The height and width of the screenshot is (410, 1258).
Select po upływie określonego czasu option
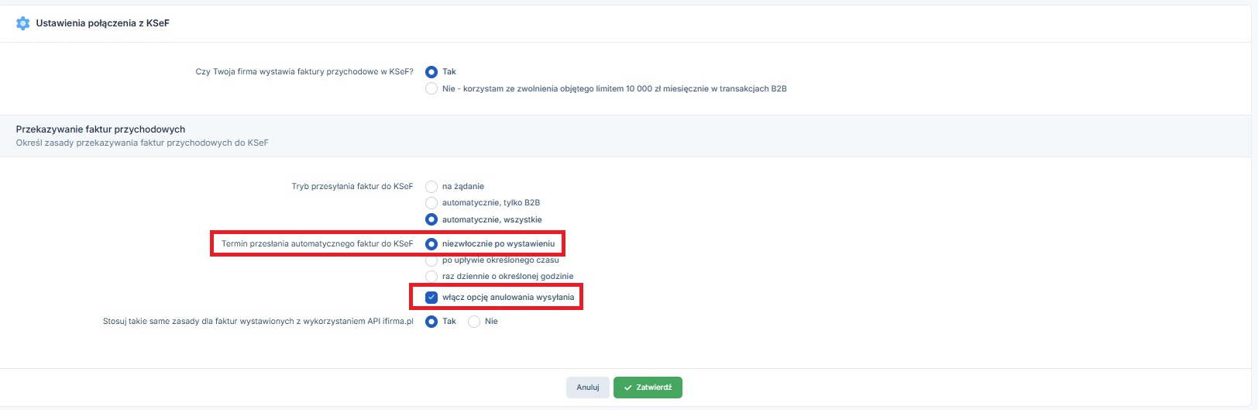click(x=431, y=260)
